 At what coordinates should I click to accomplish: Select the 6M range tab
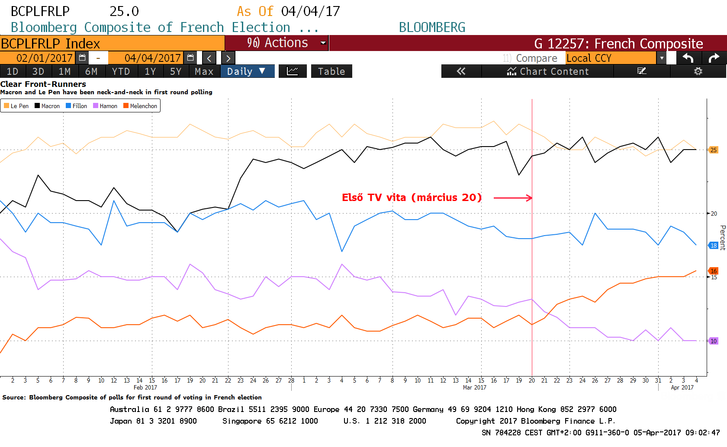pyautogui.click(x=91, y=71)
